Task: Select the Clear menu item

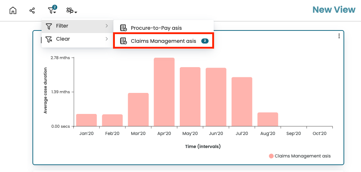Action: coord(63,39)
